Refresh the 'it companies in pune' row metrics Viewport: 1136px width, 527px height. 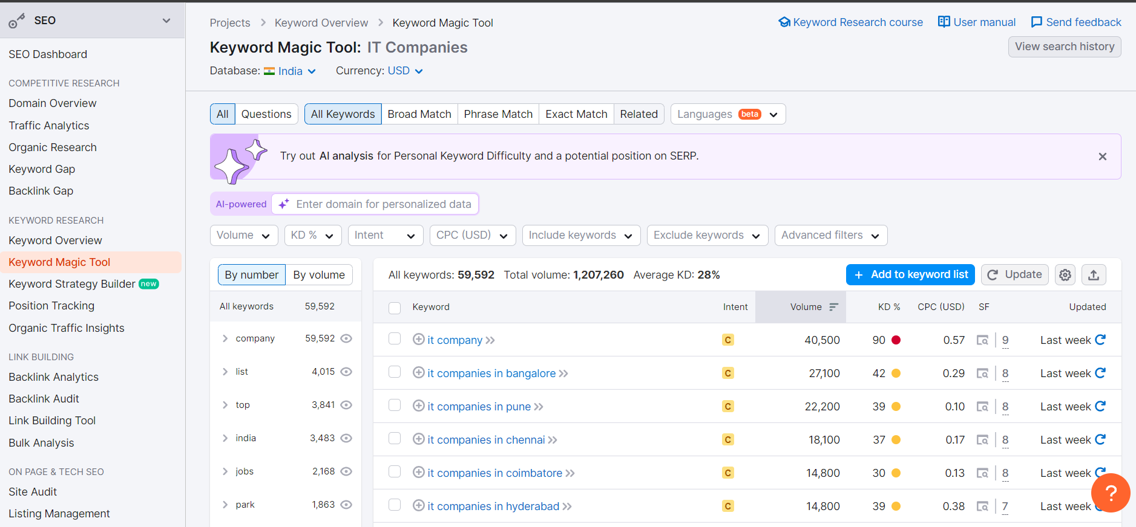point(1100,406)
